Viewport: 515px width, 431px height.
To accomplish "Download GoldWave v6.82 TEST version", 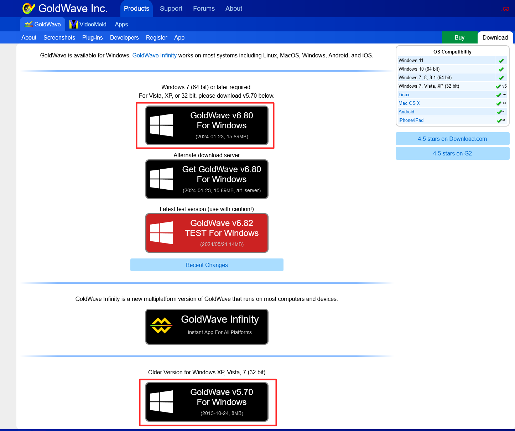I will (x=207, y=233).
